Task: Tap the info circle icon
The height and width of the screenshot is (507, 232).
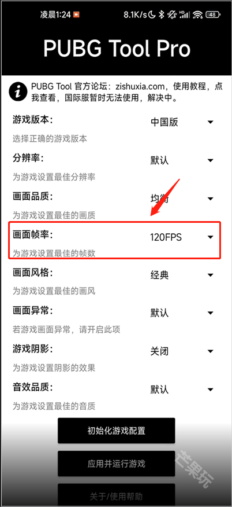Action: tap(18, 92)
